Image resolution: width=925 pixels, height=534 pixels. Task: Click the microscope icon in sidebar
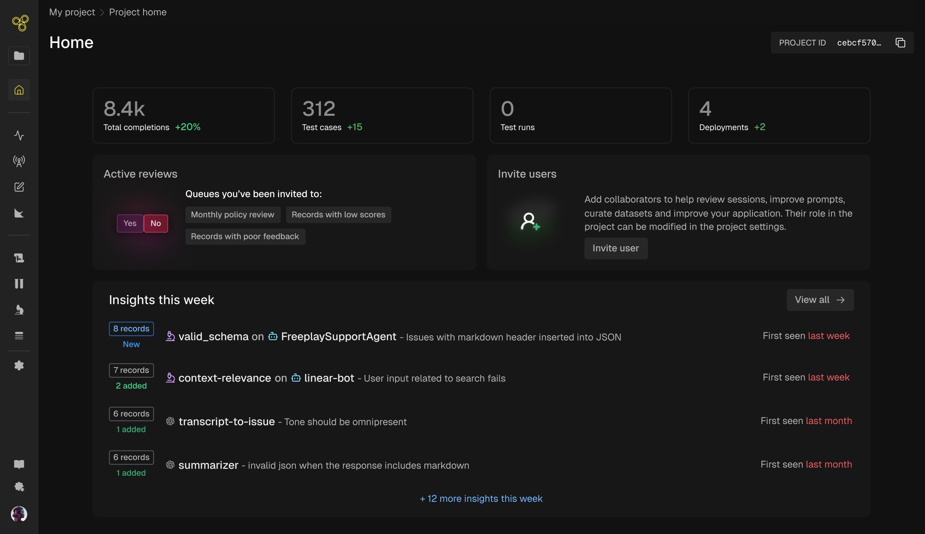coord(19,310)
